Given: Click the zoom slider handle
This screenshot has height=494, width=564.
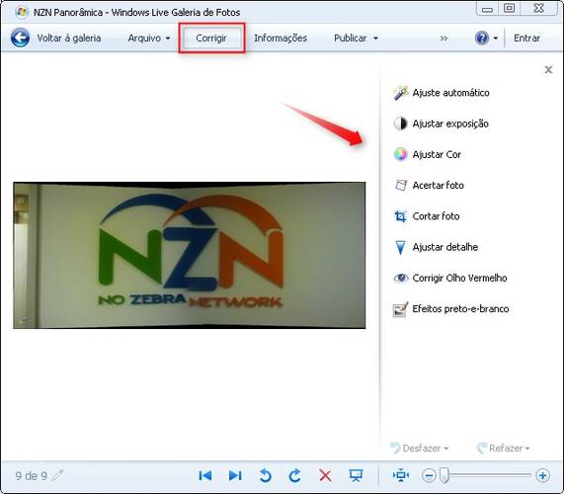Looking at the screenshot, I should pos(444,475).
